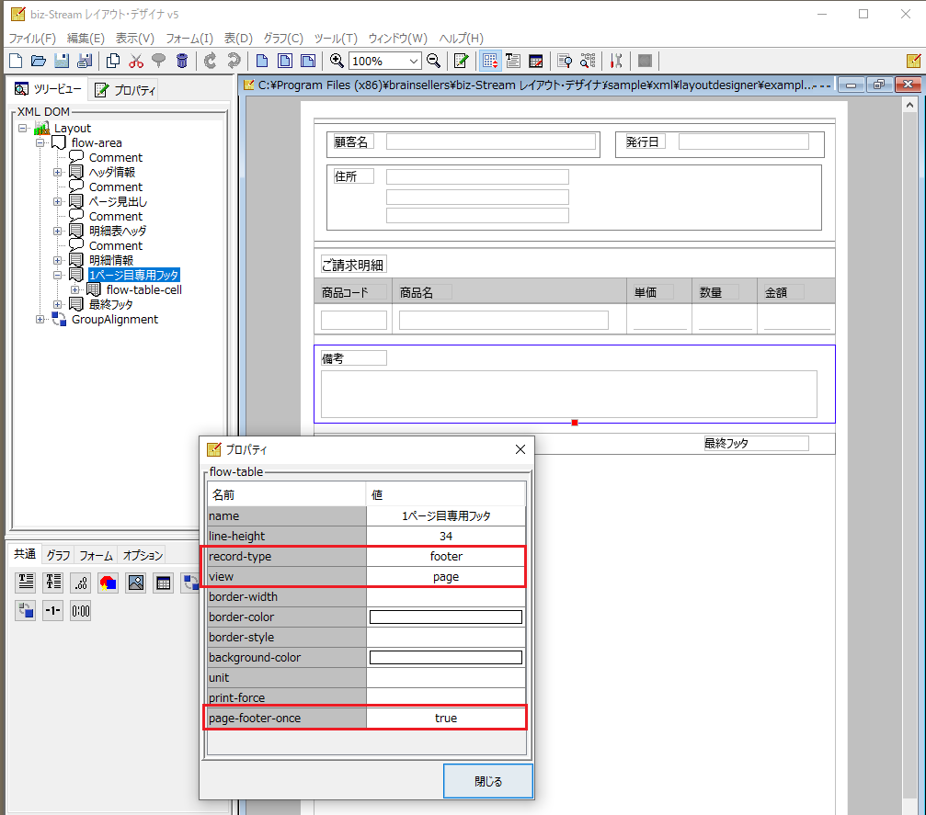Insert a date-time 0:00 element
This screenshot has height=815, width=926.
81,610
